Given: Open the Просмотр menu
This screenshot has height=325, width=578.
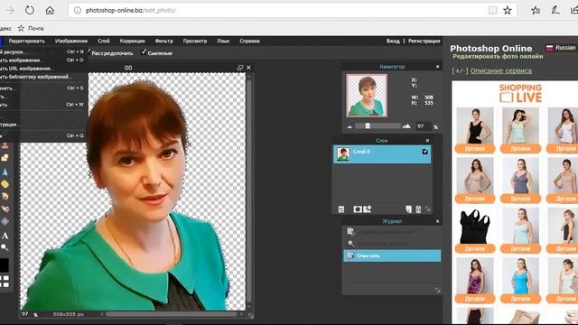Looking at the screenshot, I should pyautogui.click(x=195, y=41).
